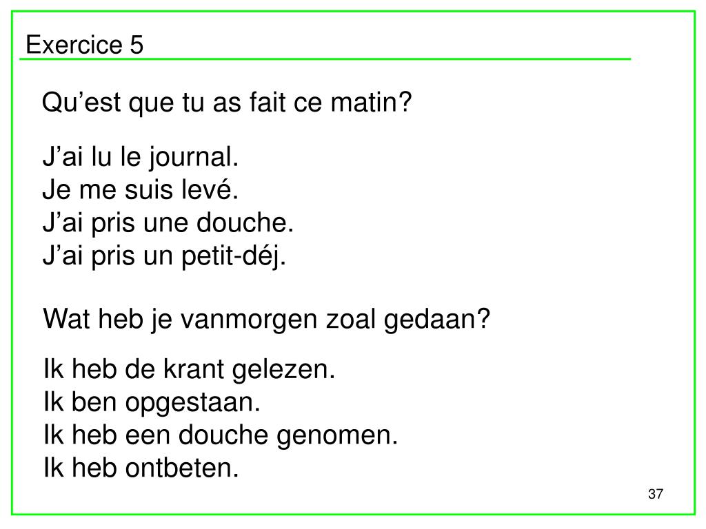Click 'J'ai pris une douche.' line

point(168,222)
